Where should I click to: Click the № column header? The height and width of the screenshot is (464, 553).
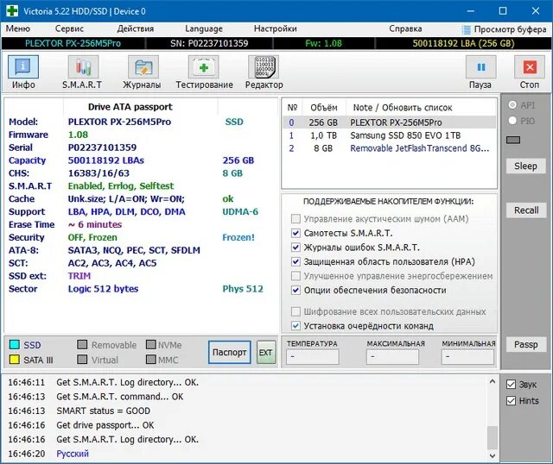click(292, 107)
